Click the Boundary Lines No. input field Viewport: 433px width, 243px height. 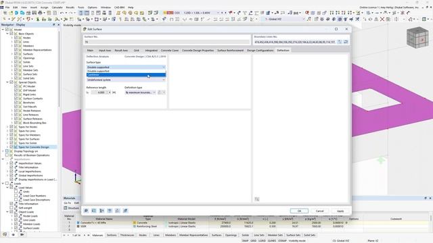[x=295, y=42]
